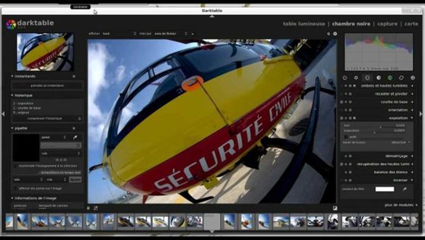Pick color with the pipette eyedropper
The height and width of the screenshot is (240, 425).
point(75,137)
